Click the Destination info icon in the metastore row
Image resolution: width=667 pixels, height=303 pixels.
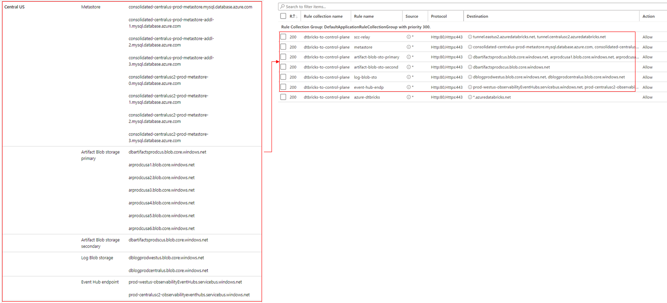tap(470, 47)
